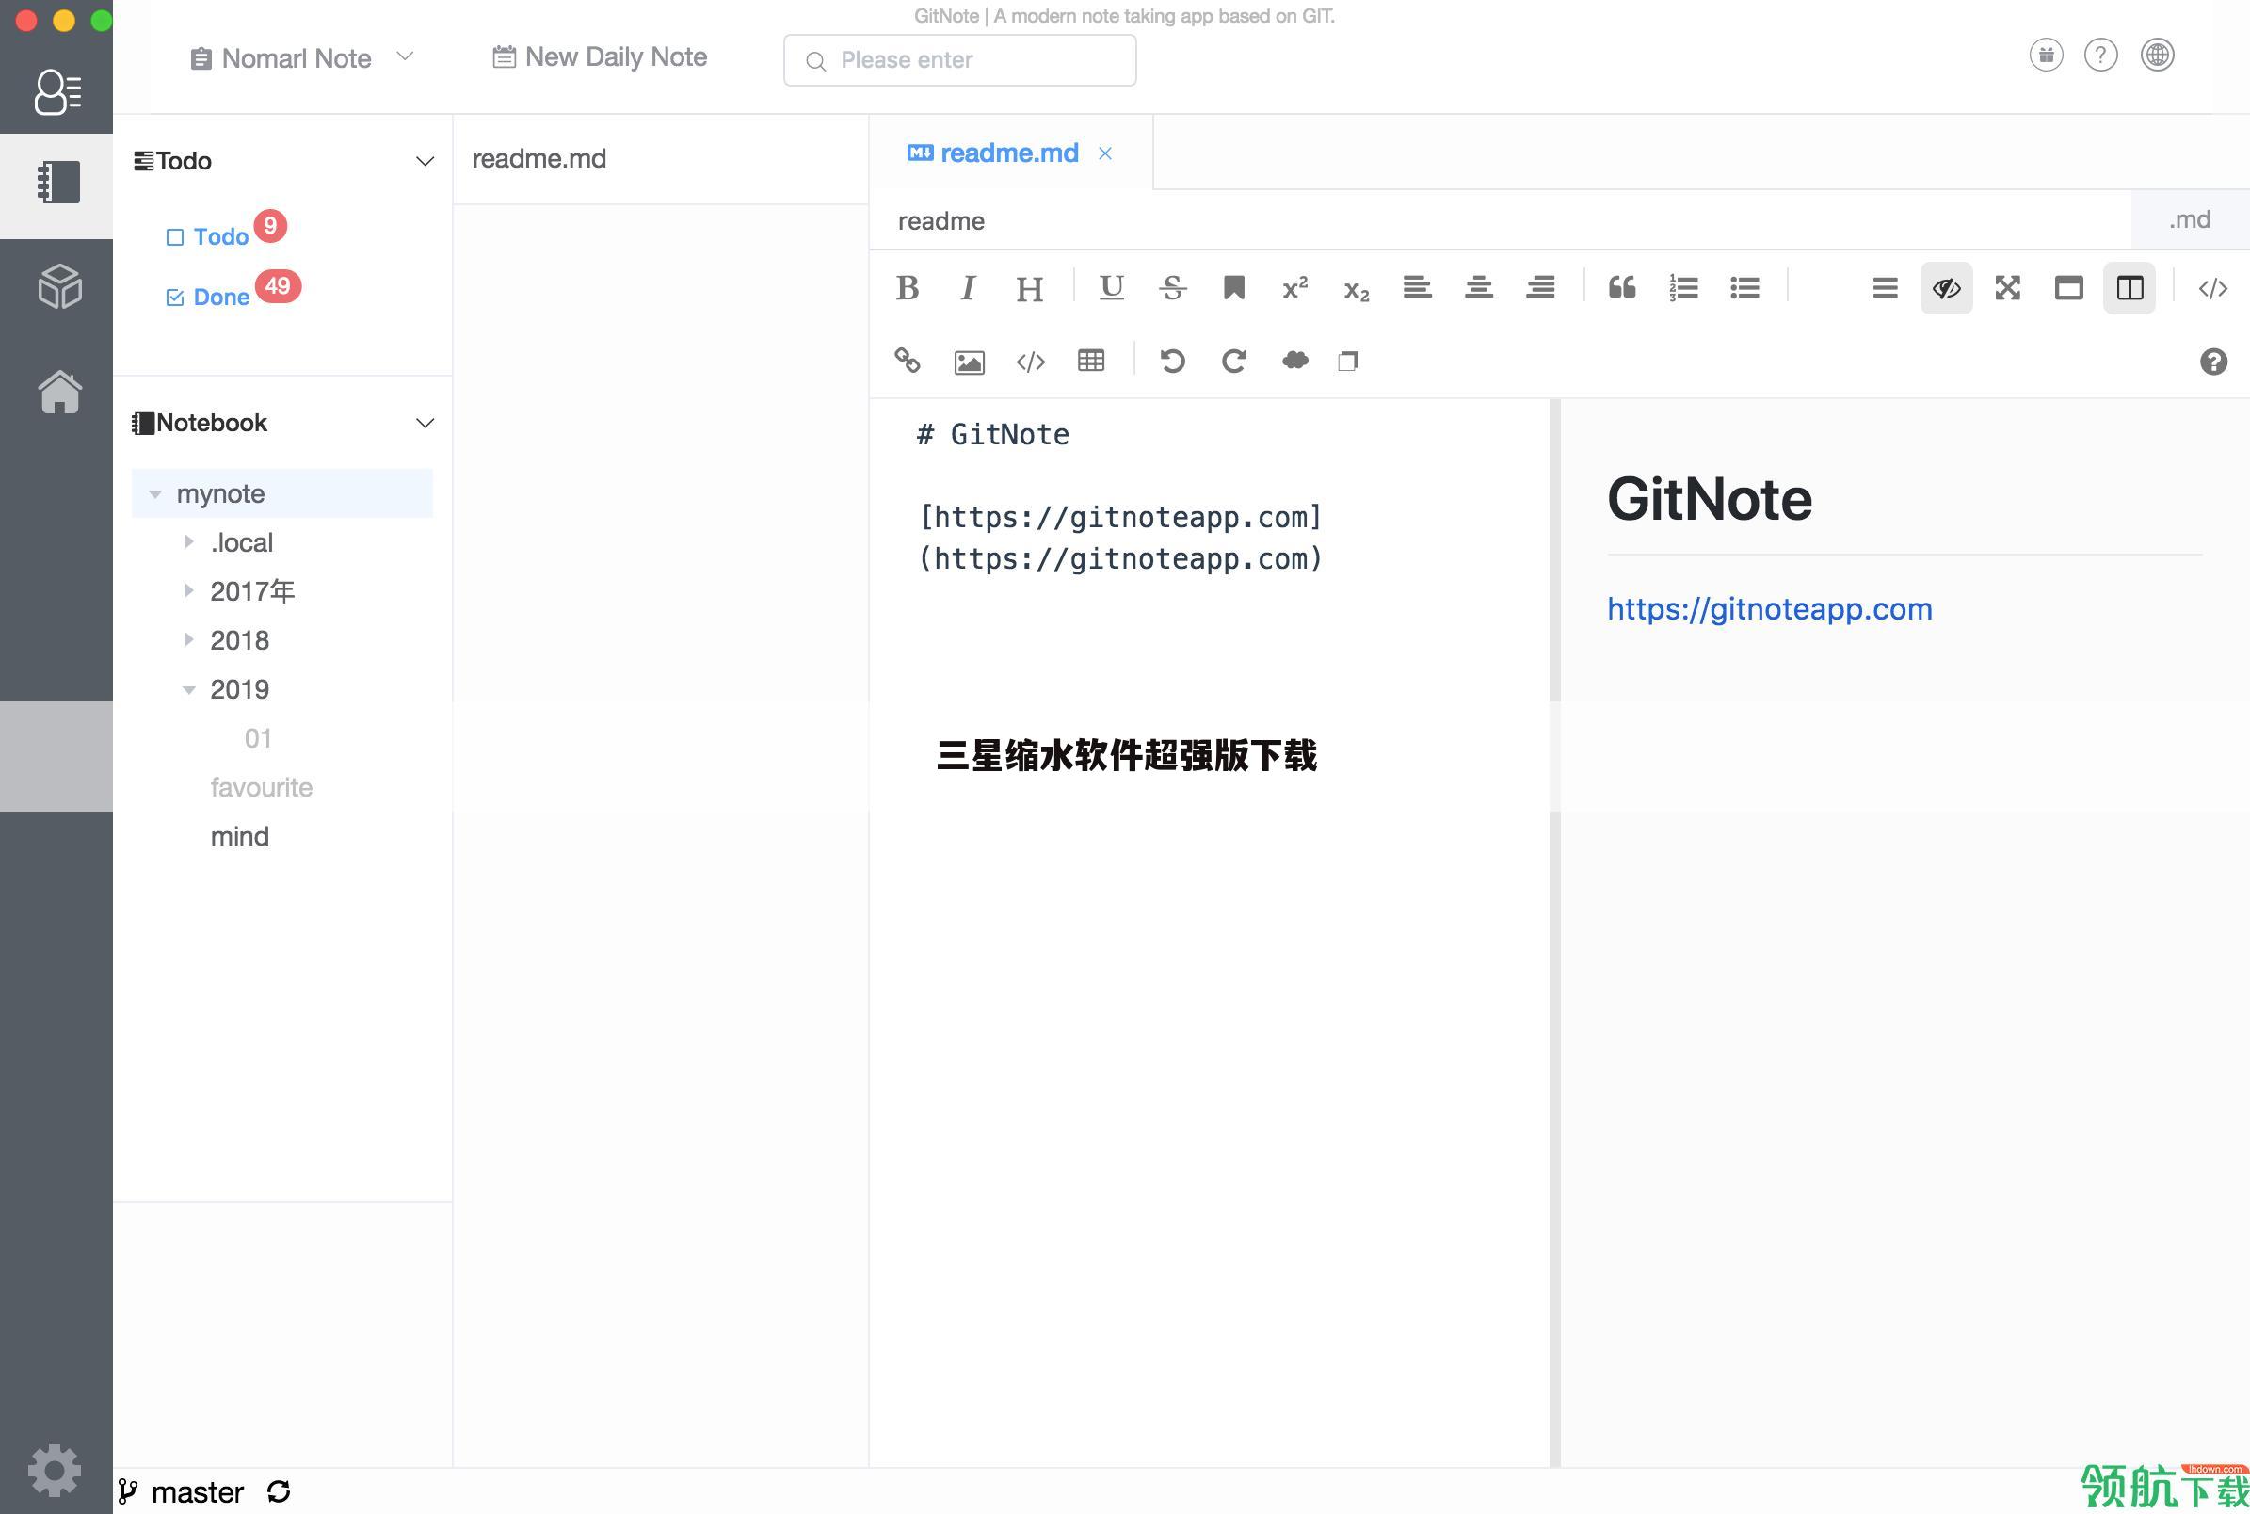Apply italic formatting
This screenshot has width=2250, height=1514.
(x=968, y=288)
